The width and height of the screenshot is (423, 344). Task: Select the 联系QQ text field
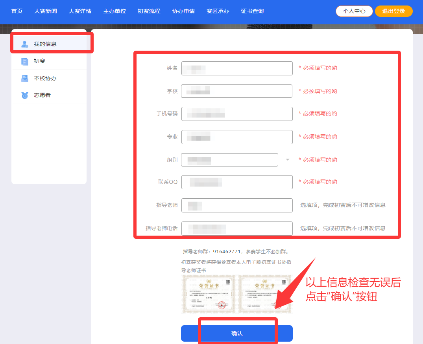click(x=237, y=182)
